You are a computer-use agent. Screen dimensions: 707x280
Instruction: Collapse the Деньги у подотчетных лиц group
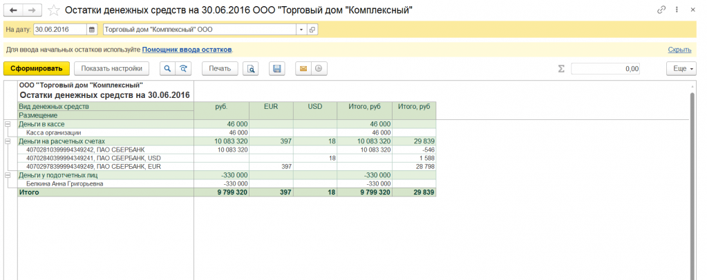tap(8, 176)
